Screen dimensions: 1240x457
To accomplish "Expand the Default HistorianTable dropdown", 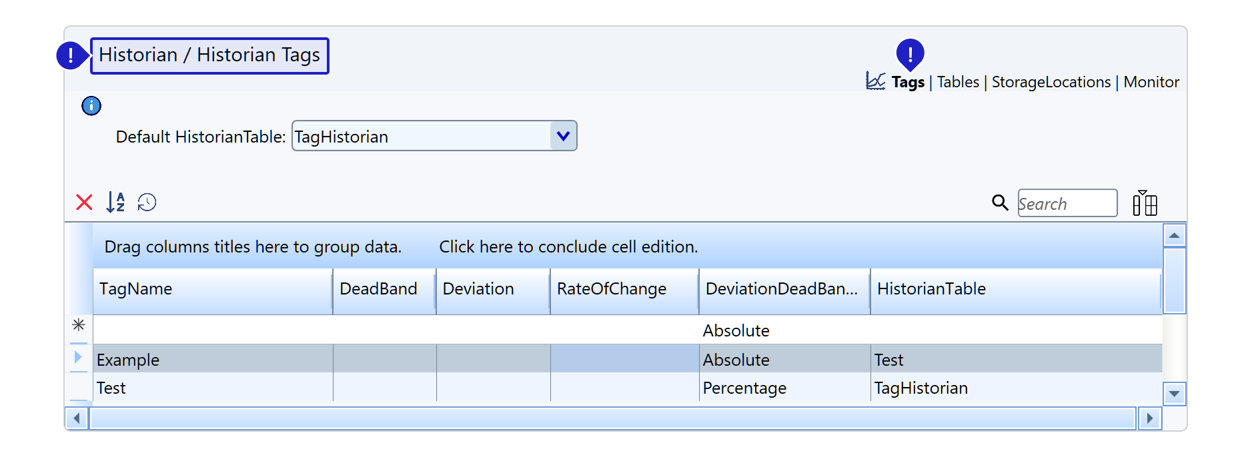I will 563,136.
